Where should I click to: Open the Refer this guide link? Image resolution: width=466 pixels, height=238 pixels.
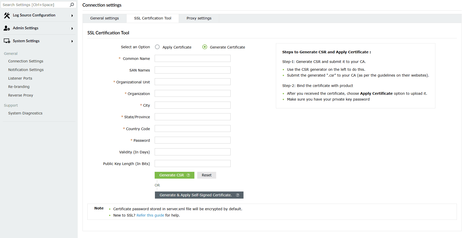pos(150,215)
